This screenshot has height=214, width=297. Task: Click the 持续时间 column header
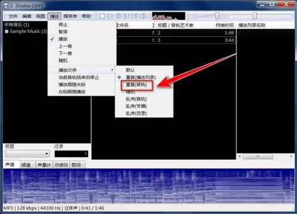(x=225, y=26)
